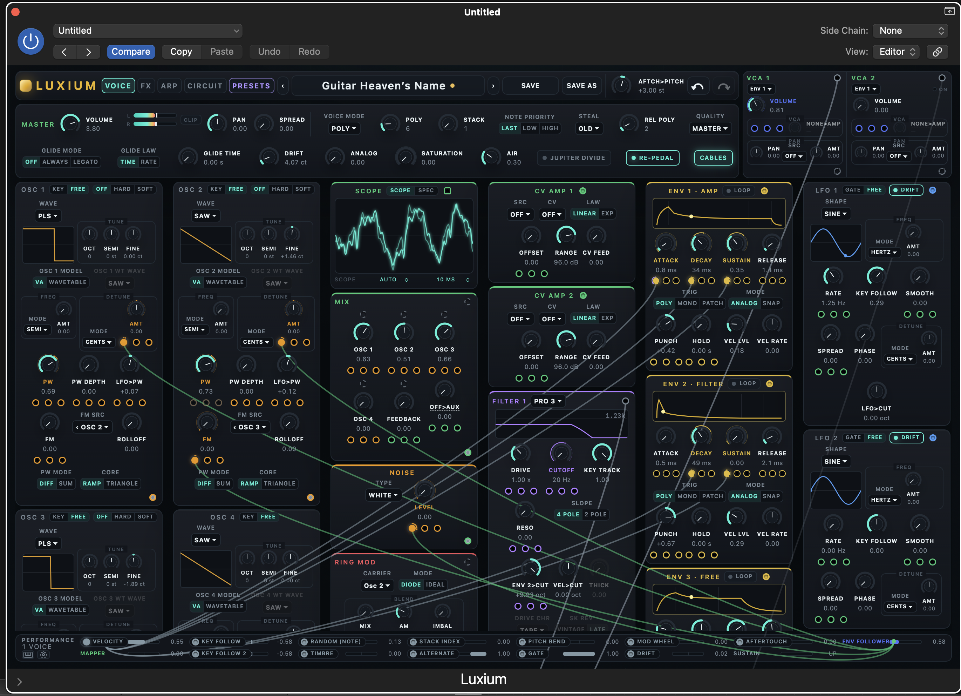Click the Luxium logo square
Image resolution: width=961 pixels, height=696 pixels.
[26, 86]
